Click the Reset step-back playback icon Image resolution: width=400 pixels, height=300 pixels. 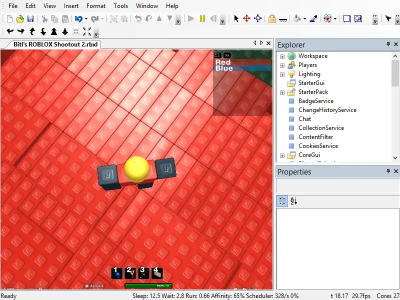pyautogui.click(x=213, y=18)
